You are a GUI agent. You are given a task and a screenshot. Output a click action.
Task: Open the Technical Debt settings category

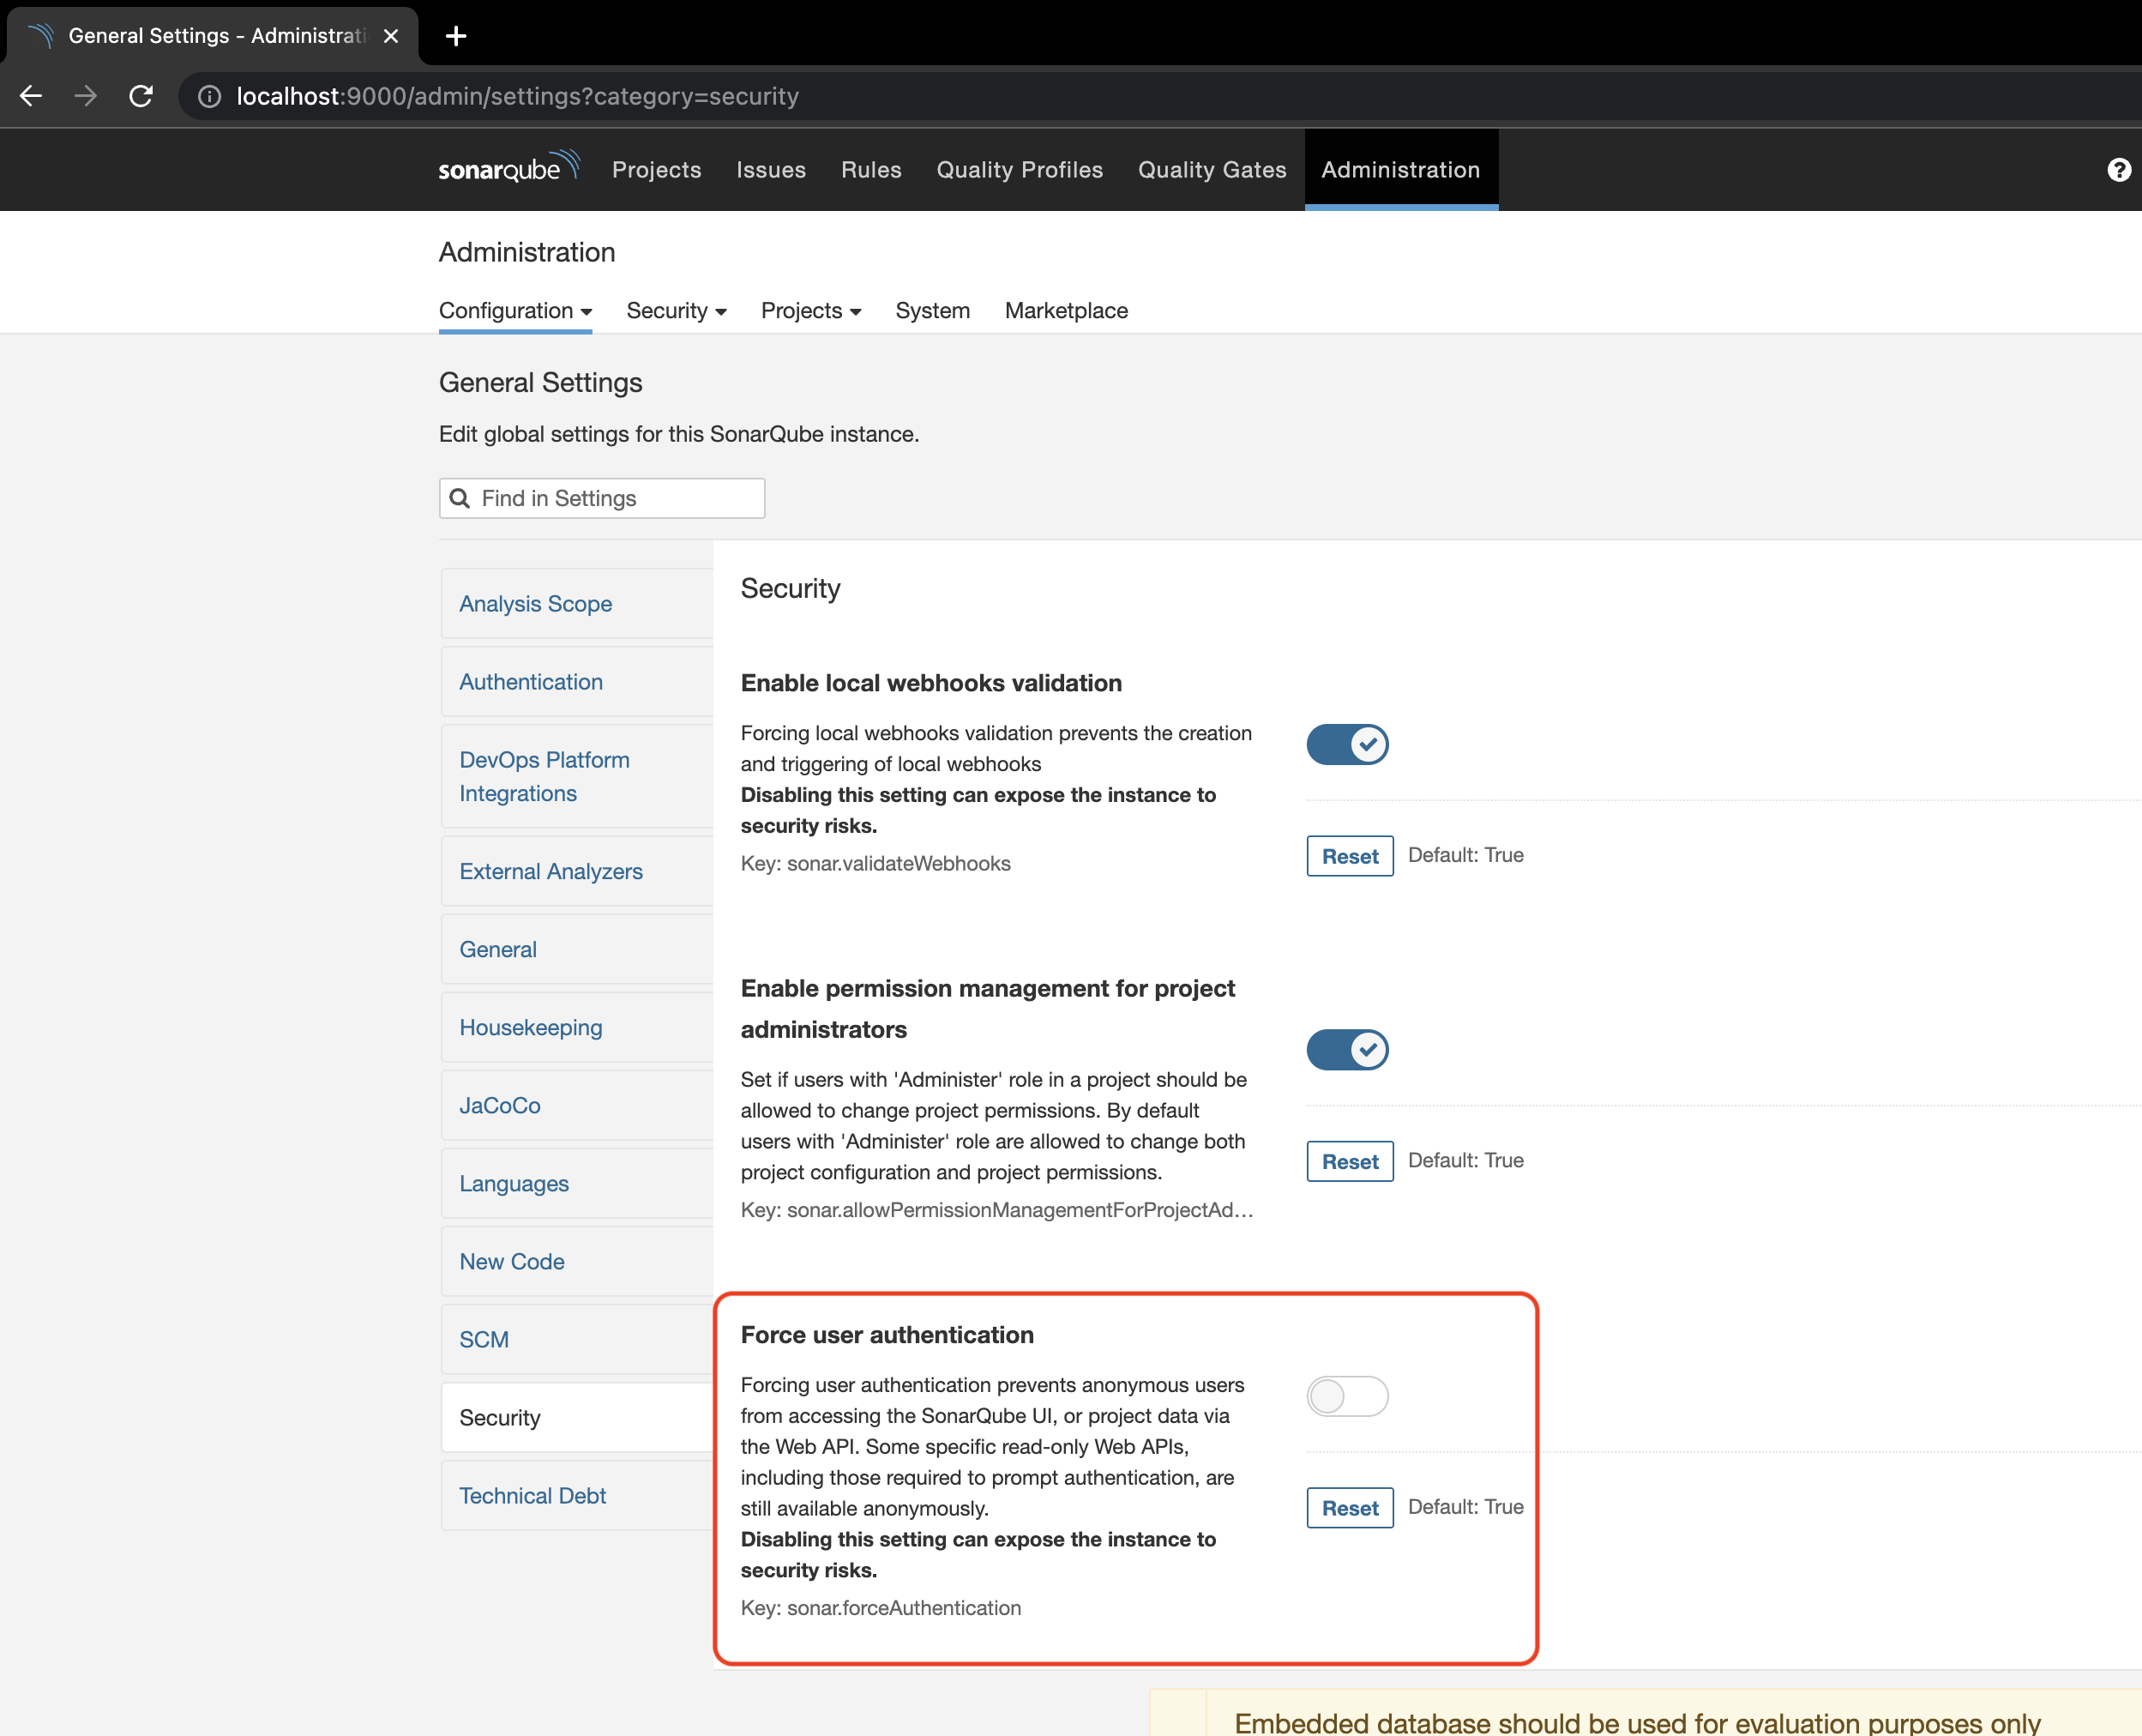tap(532, 1495)
